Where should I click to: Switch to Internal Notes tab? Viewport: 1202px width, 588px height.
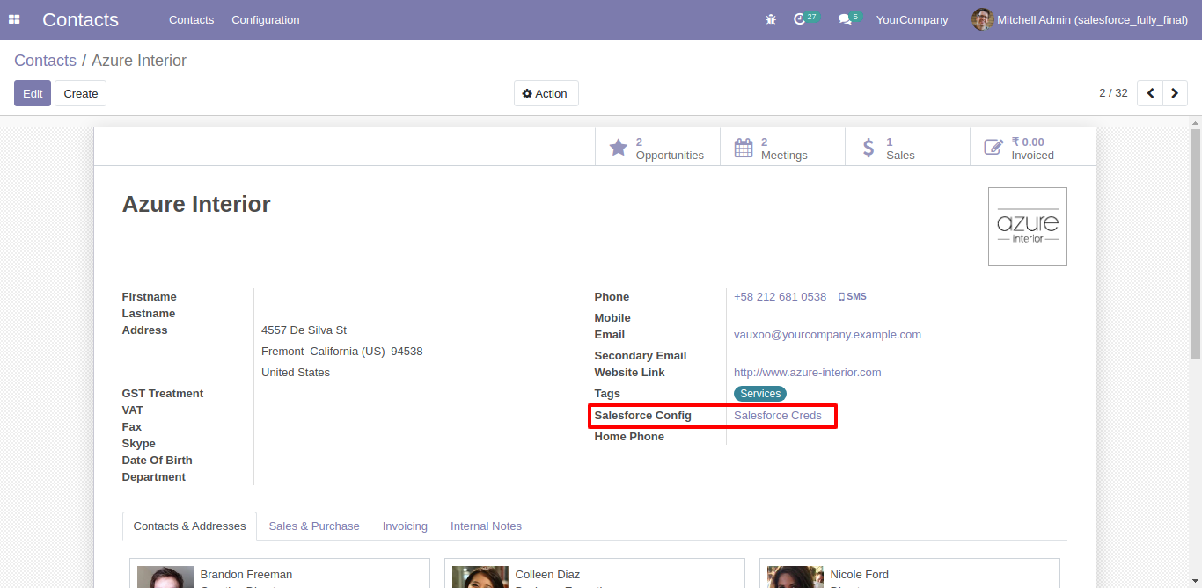[486, 526]
